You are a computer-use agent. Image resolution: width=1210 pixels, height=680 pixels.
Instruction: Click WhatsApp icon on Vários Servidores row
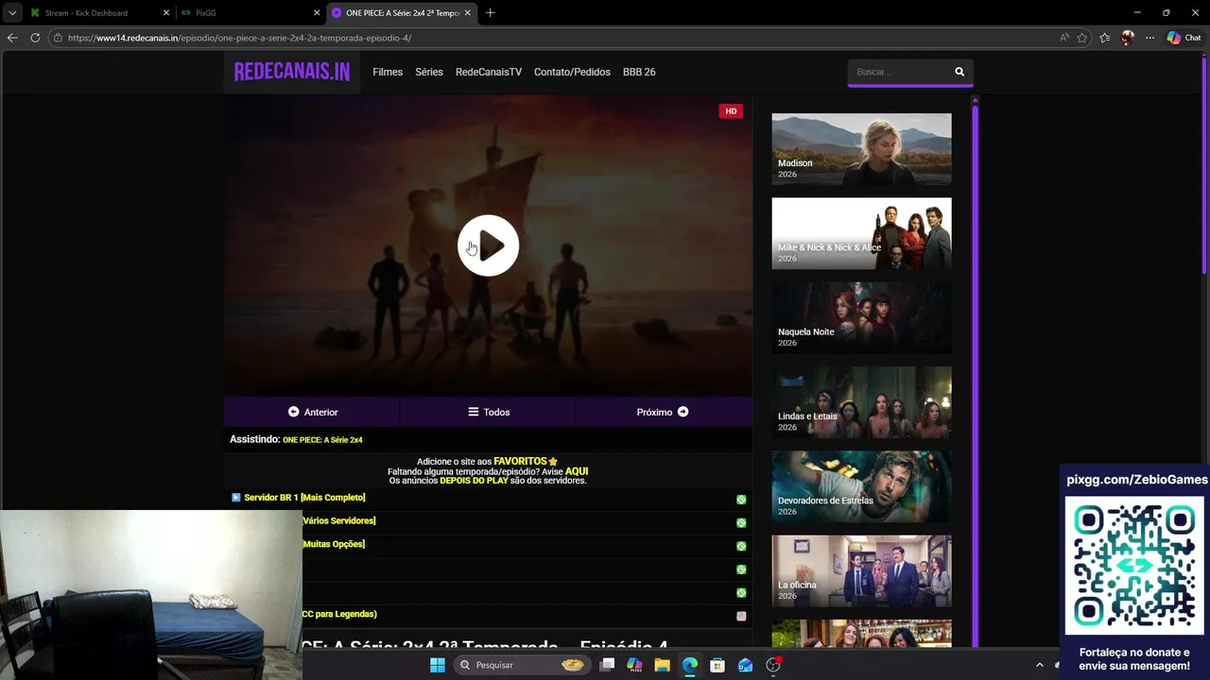[x=741, y=522]
